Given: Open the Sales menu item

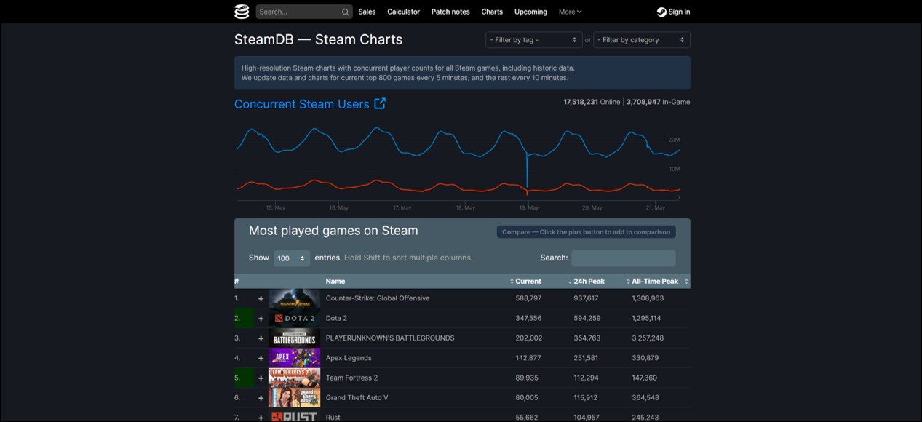Looking at the screenshot, I should (367, 12).
